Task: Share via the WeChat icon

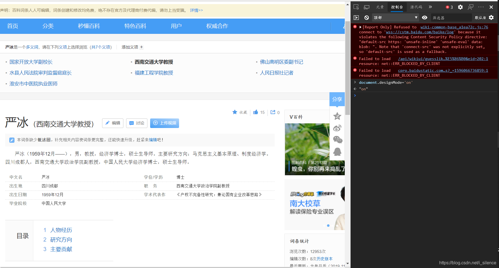Action: tap(338, 140)
